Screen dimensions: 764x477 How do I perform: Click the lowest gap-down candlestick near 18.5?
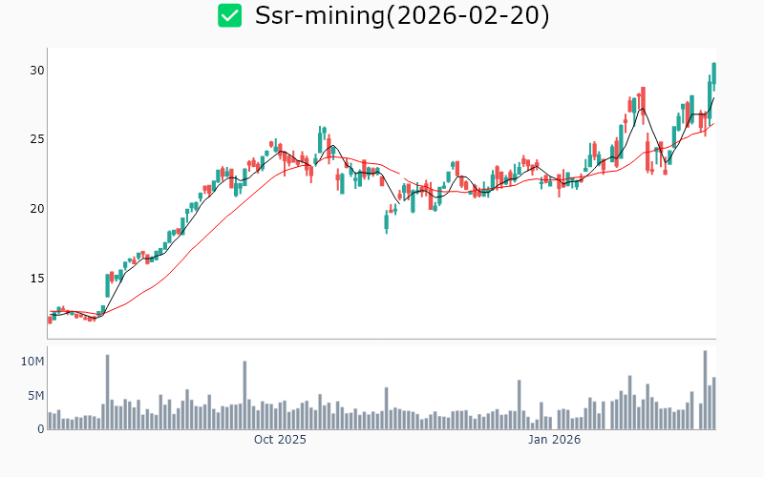click(386, 222)
